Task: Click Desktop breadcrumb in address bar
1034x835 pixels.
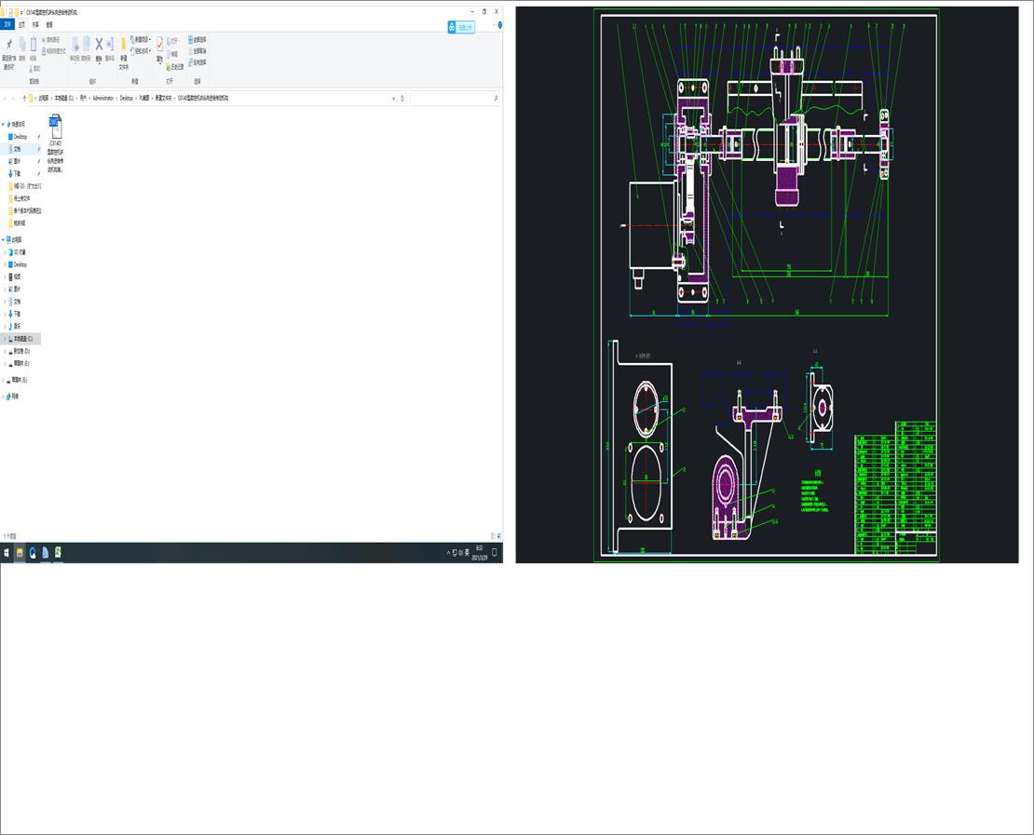Action: click(x=126, y=98)
